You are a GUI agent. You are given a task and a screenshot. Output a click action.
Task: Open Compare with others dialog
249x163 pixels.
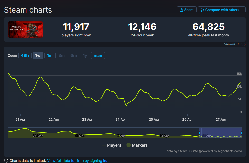click(x=222, y=10)
